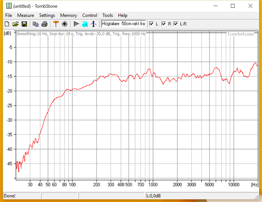Image resolution: width=262 pixels, height=202 pixels.
Task: Start measurement with the play arrow
Action: [x=76, y=24]
